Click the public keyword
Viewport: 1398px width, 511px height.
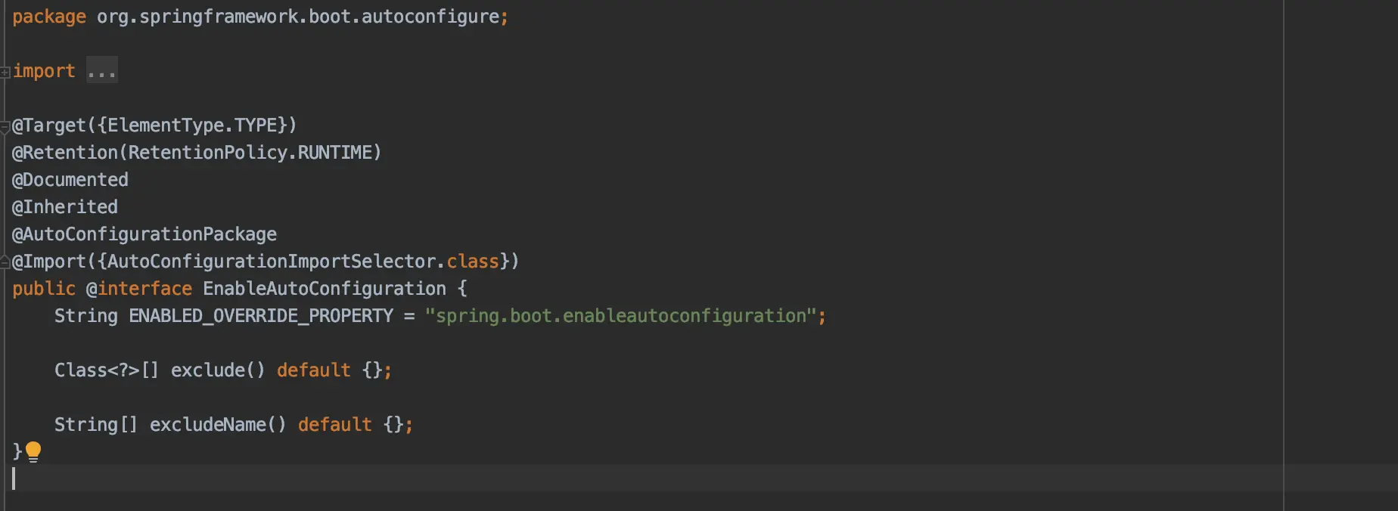tap(44, 288)
